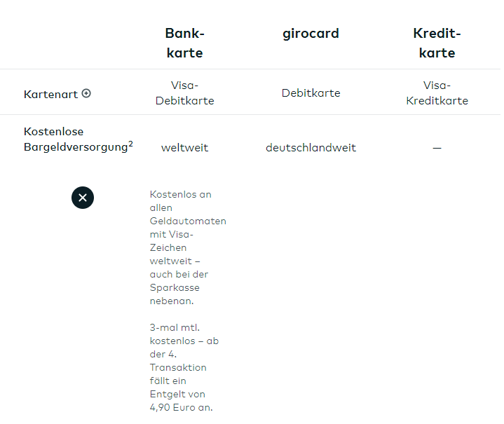
Task: Select the Bank-karte column header
Action: tap(184, 43)
